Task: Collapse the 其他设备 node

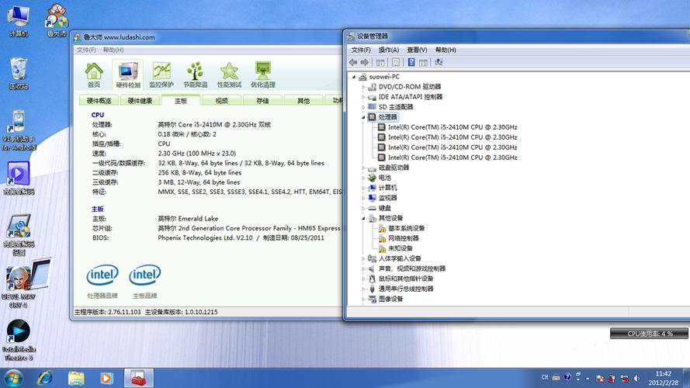Action: (363, 219)
